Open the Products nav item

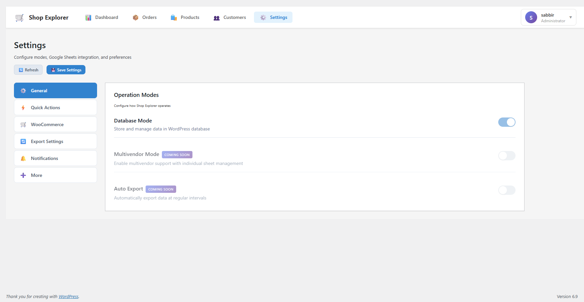[185, 17]
